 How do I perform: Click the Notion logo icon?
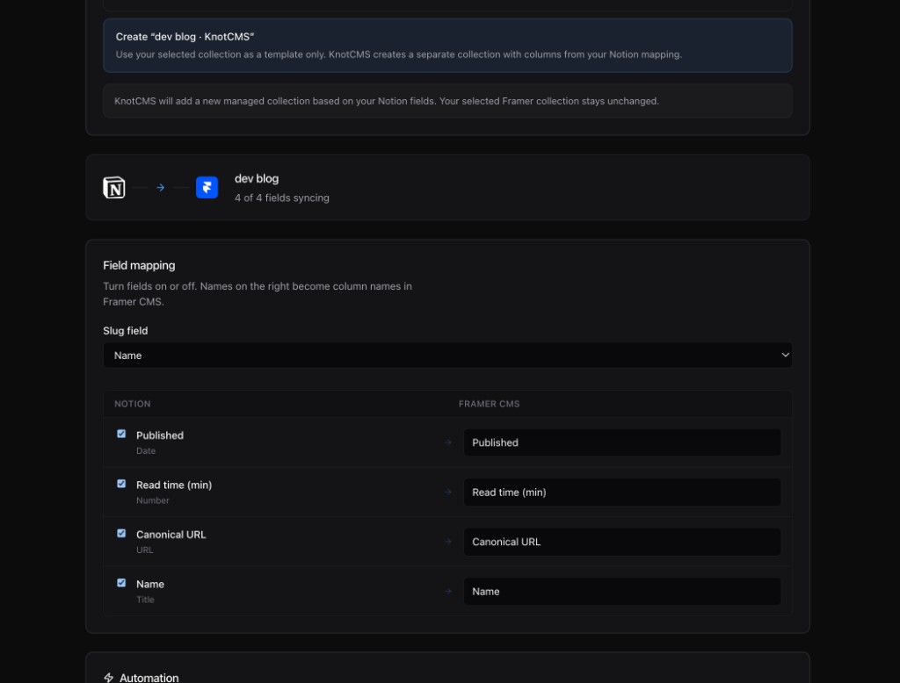point(113,188)
